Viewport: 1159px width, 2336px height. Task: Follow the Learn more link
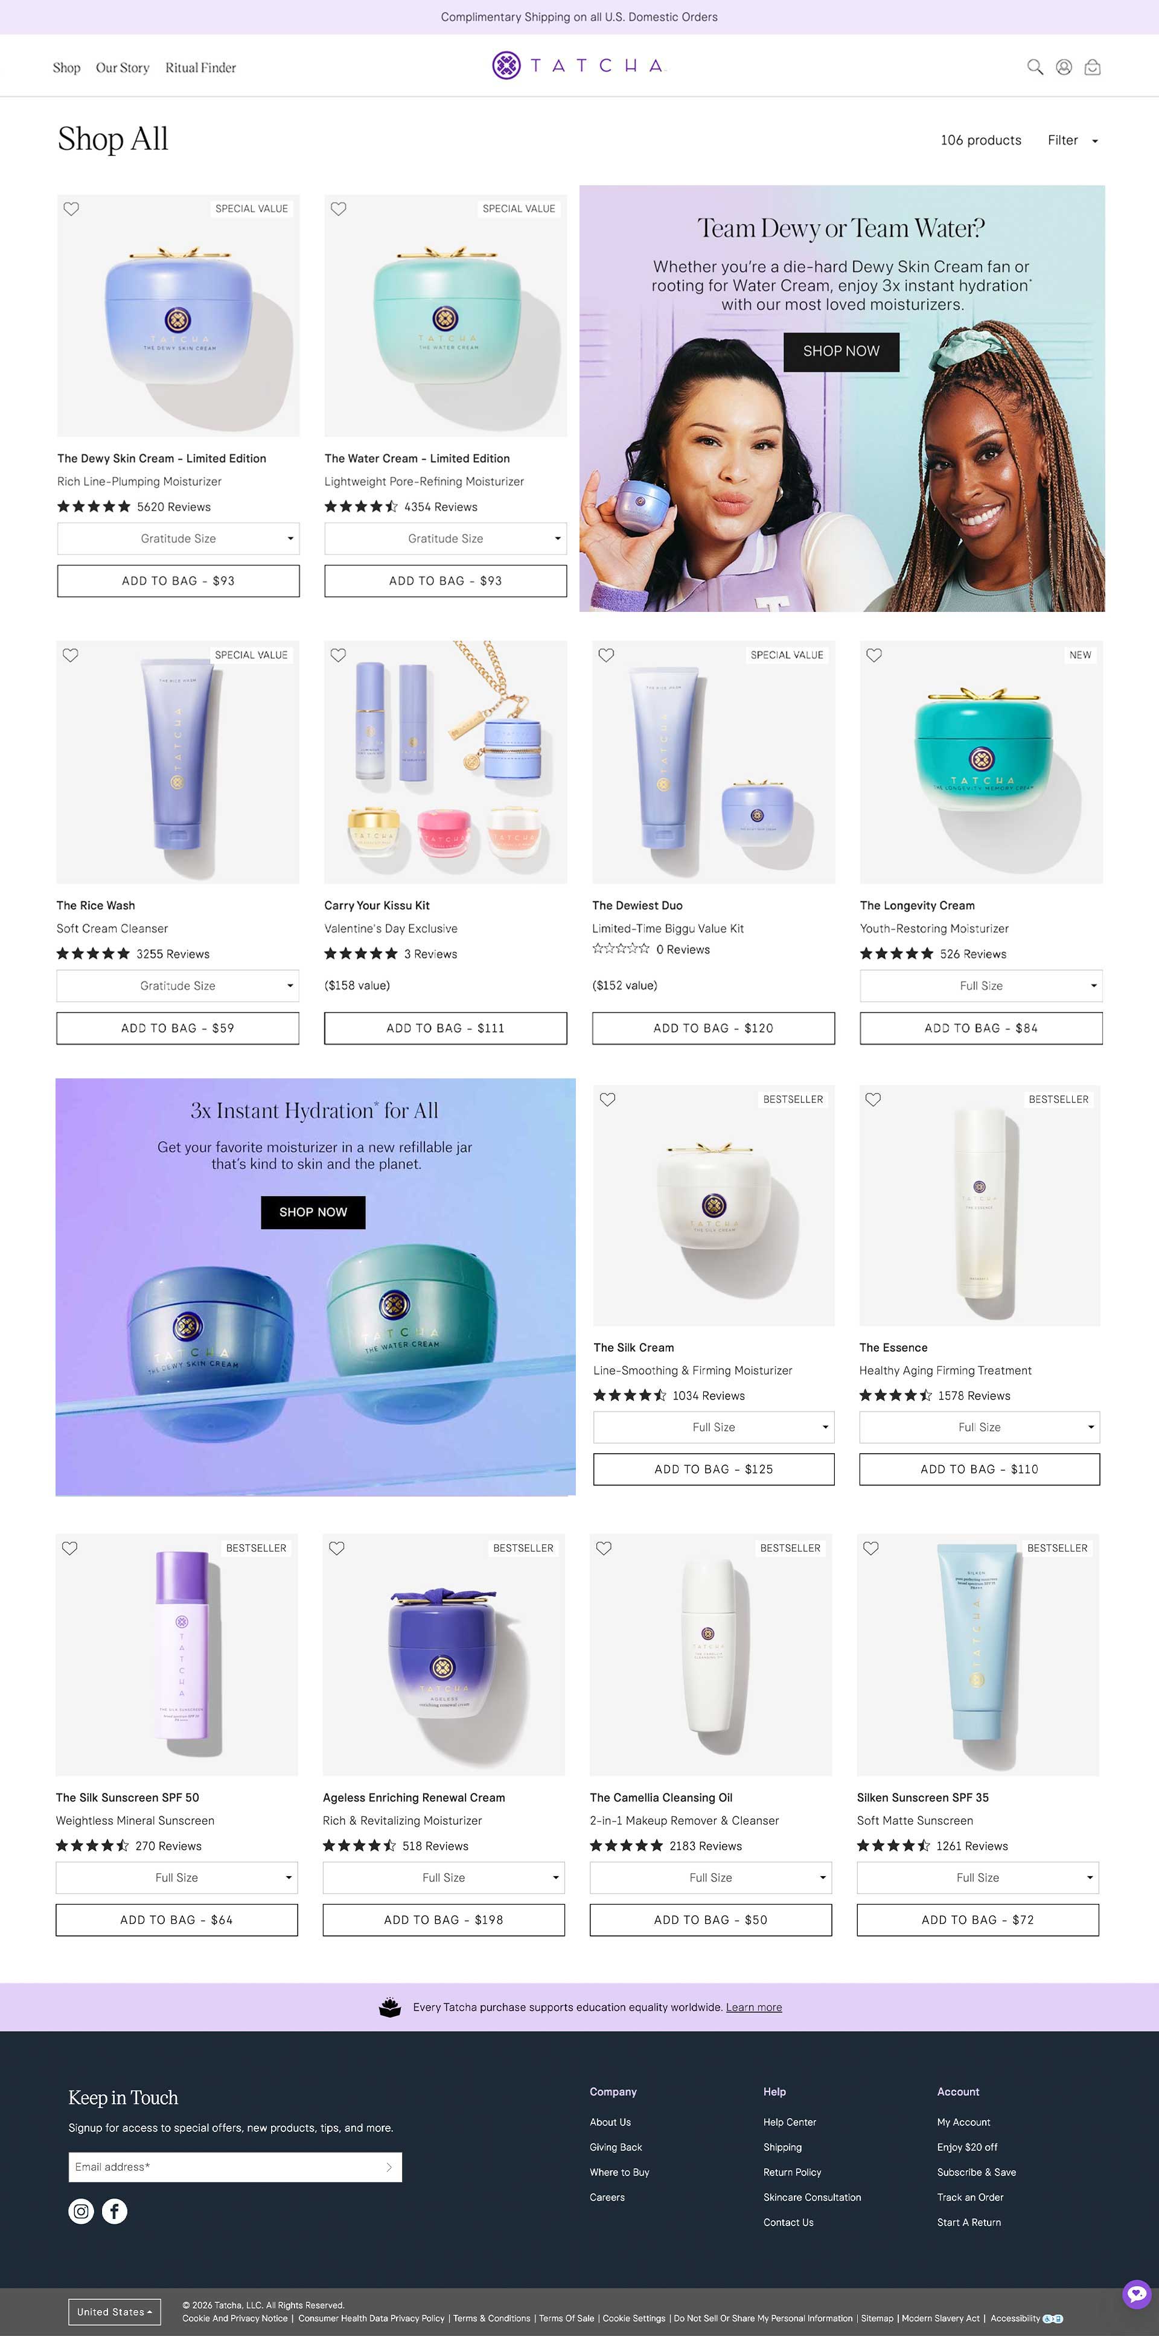[x=753, y=2007]
